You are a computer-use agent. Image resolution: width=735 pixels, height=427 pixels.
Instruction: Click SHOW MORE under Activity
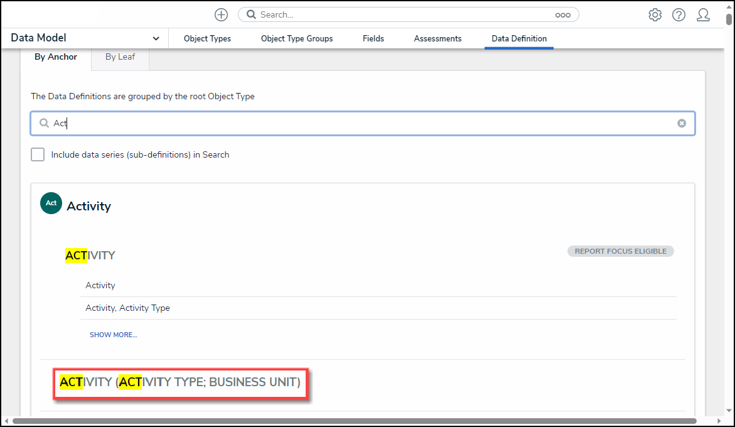click(x=113, y=335)
